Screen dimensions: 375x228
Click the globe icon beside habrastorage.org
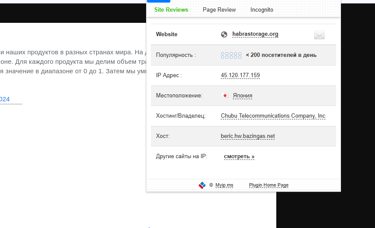pyautogui.click(x=224, y=34)
